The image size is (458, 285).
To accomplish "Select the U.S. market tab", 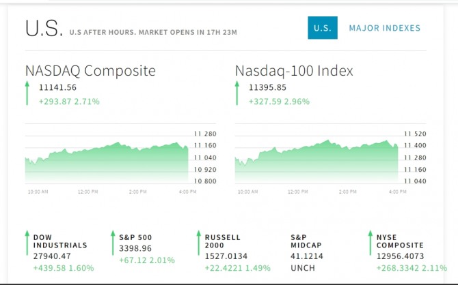I will [x=322, y=28].
